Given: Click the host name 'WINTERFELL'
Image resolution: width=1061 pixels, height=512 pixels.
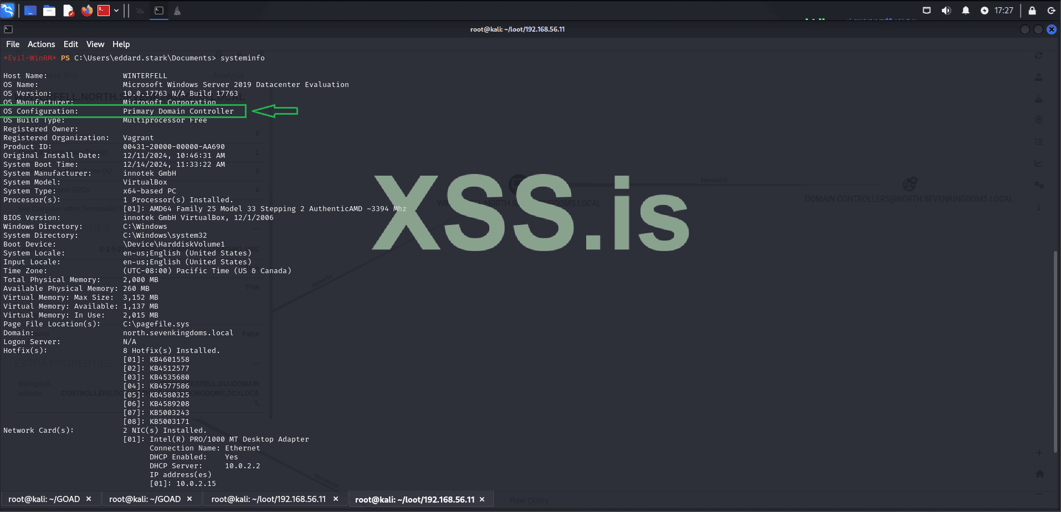Looking at the screenshot, I should 145,76.
